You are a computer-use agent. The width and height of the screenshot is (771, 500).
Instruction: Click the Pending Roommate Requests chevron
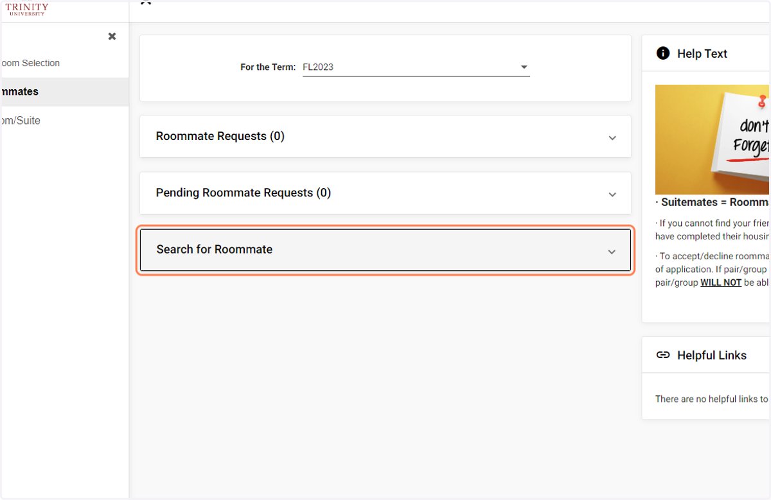coord(612,194)
